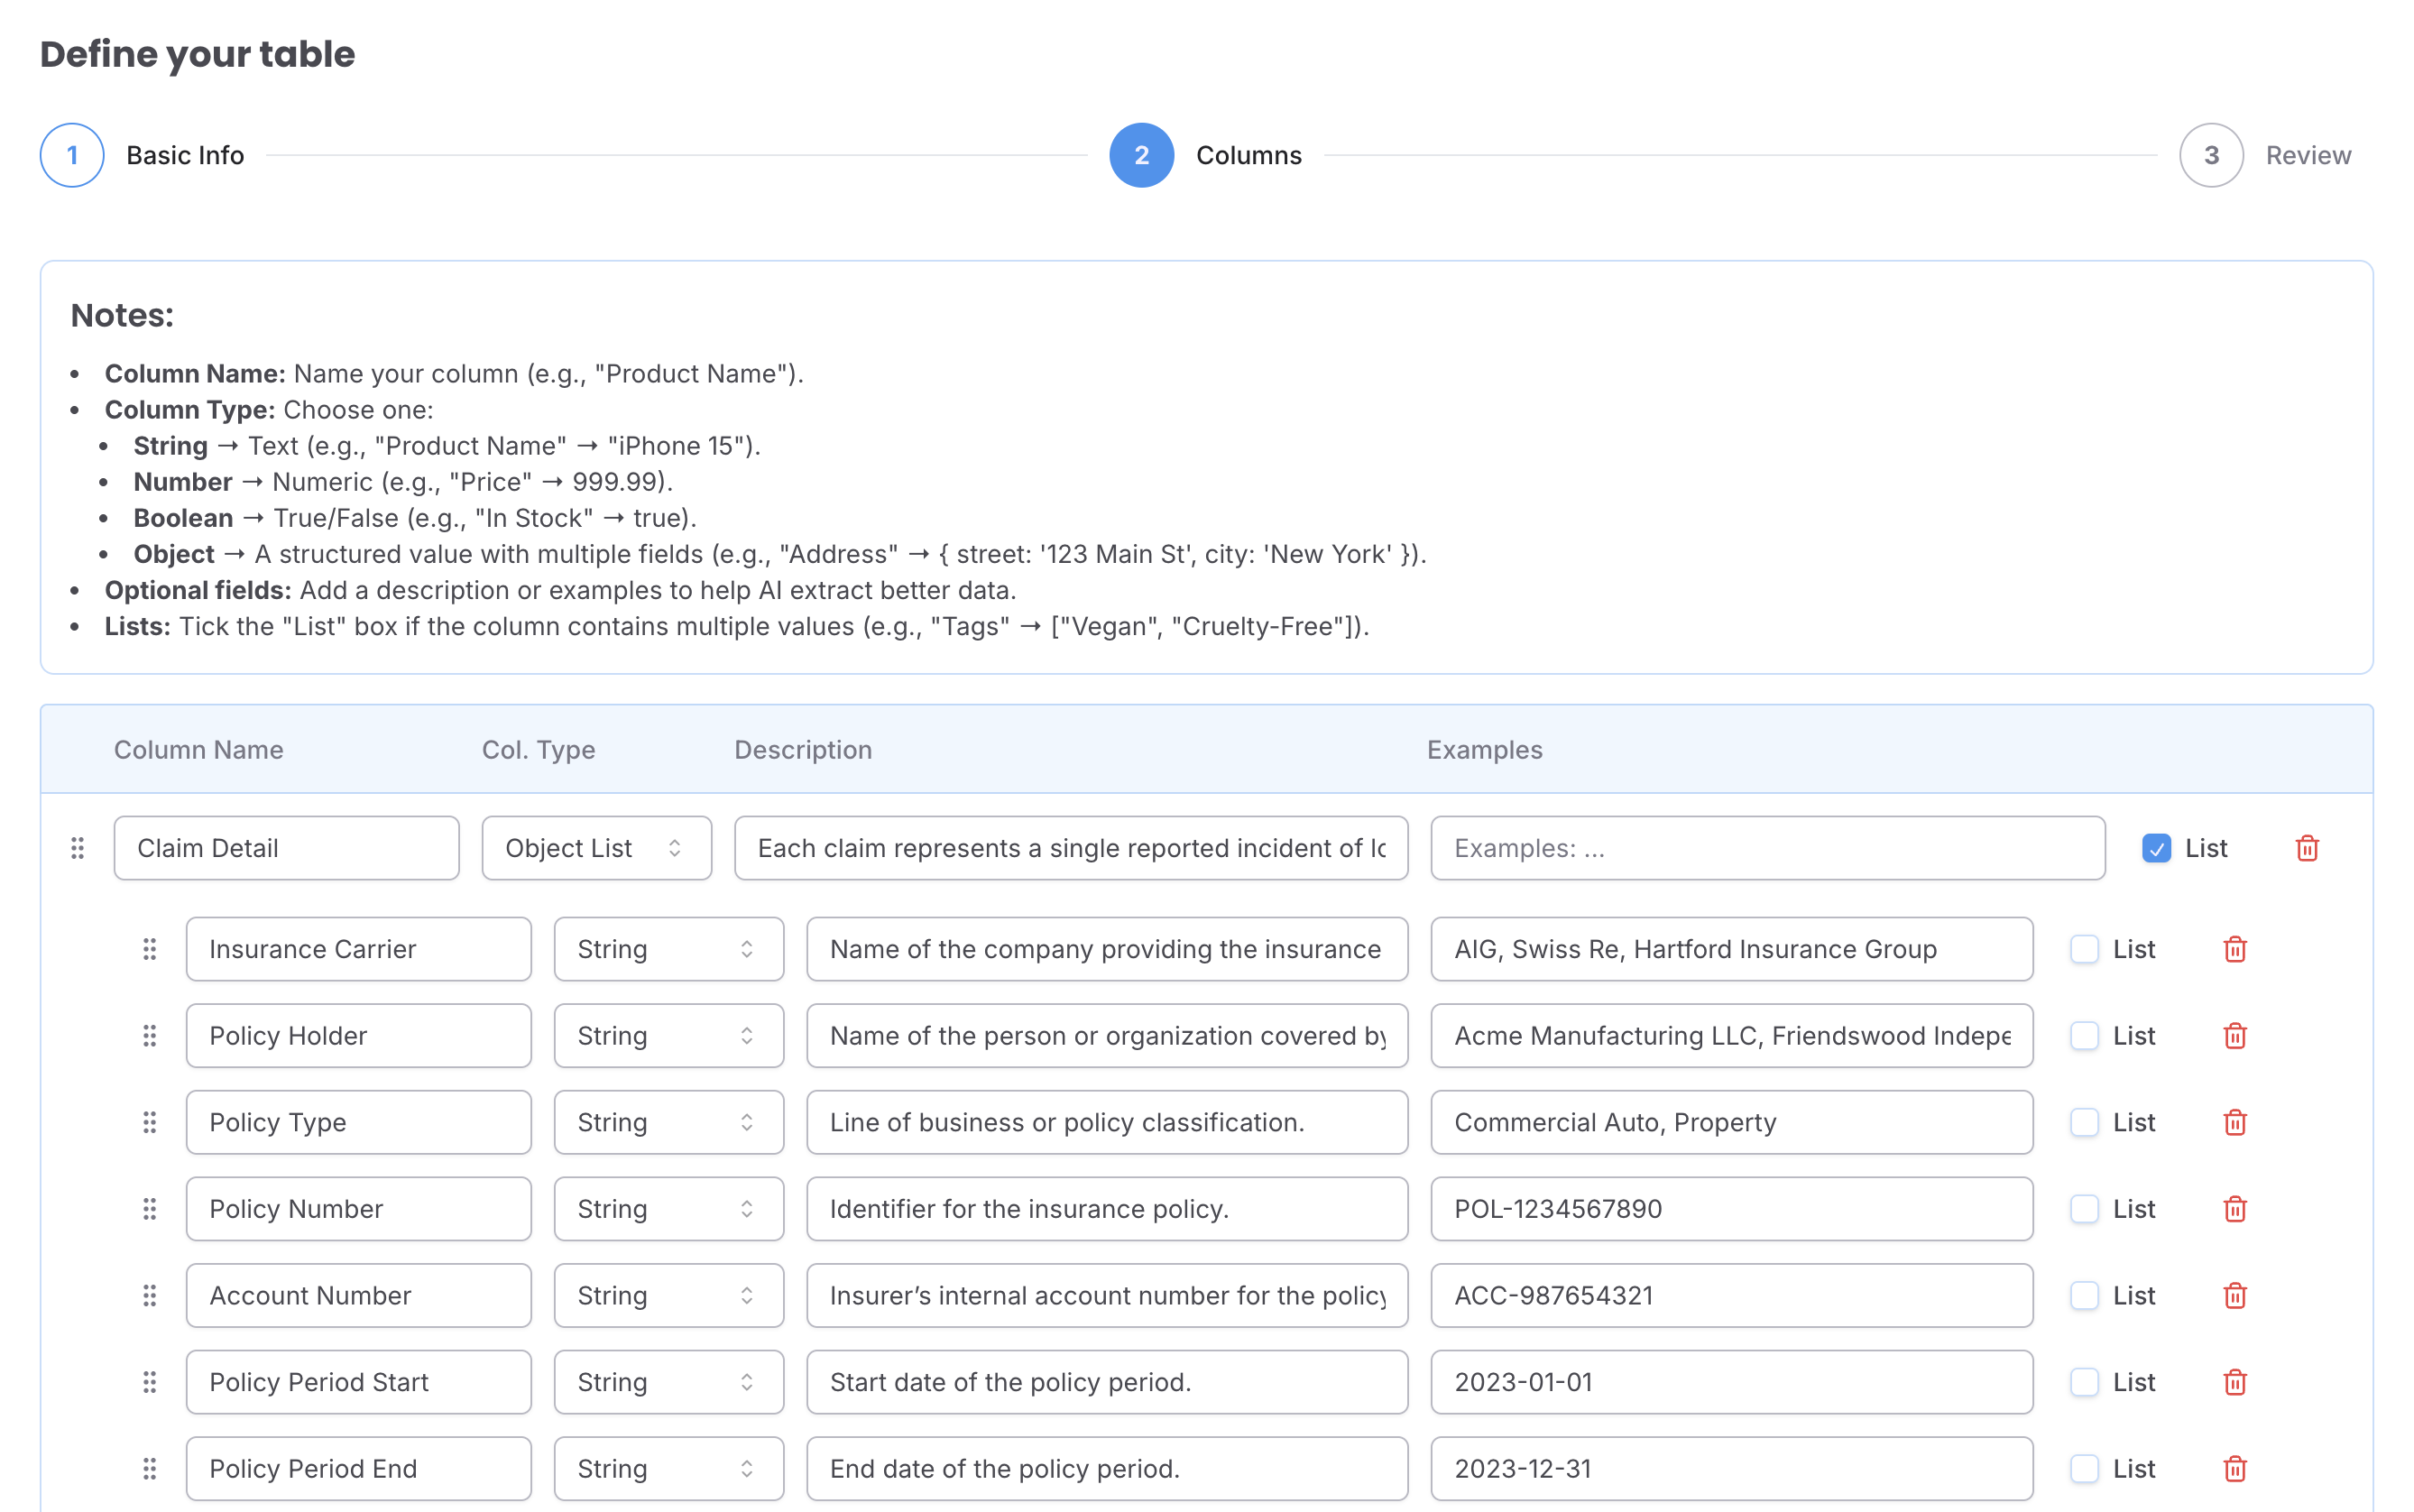Open the type dropdown for Policy Period End
2414x1512 pixels.
click(x=669, y=1469)
